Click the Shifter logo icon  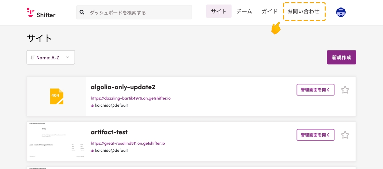(x=31, y=12)
